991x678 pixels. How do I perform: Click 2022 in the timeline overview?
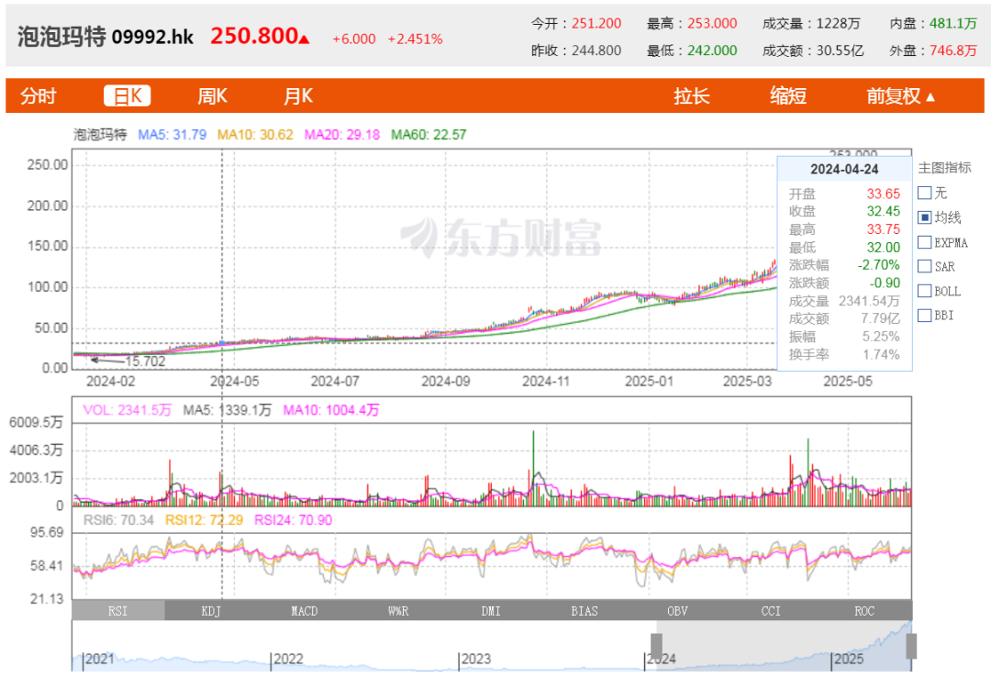[288, 659]
